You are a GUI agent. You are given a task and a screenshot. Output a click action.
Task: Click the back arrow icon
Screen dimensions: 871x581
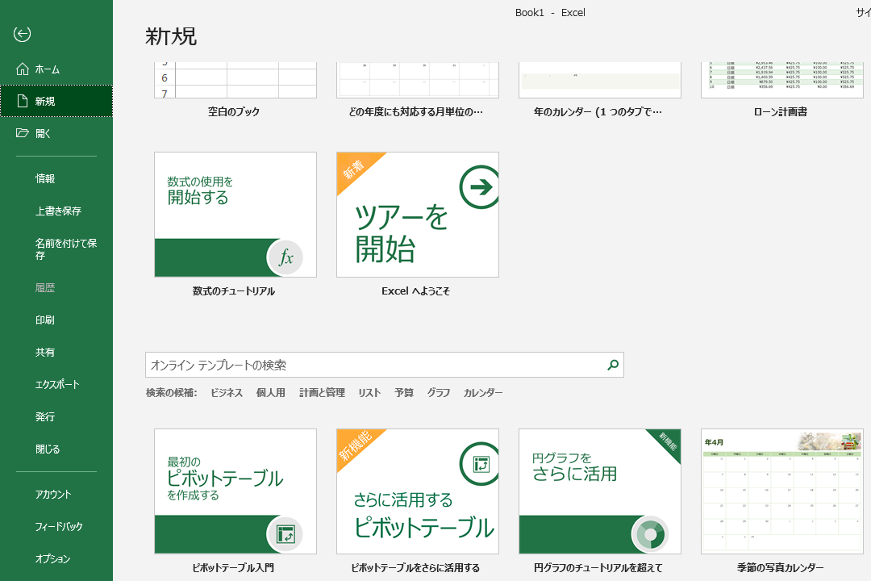click(x=23, y=34)
